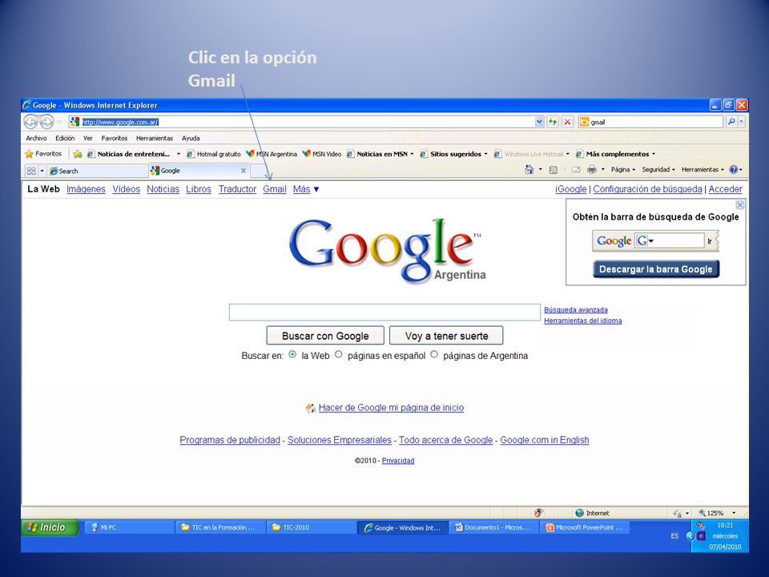Open MSN Argentina favorite
This screenshot has width=769, height=577.
[272, 154]
